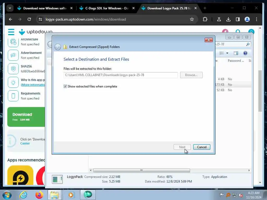Click the yellow app thumbnail under Apps recommended
Viewport: 267px width, 200px height.
pos(20,175)
